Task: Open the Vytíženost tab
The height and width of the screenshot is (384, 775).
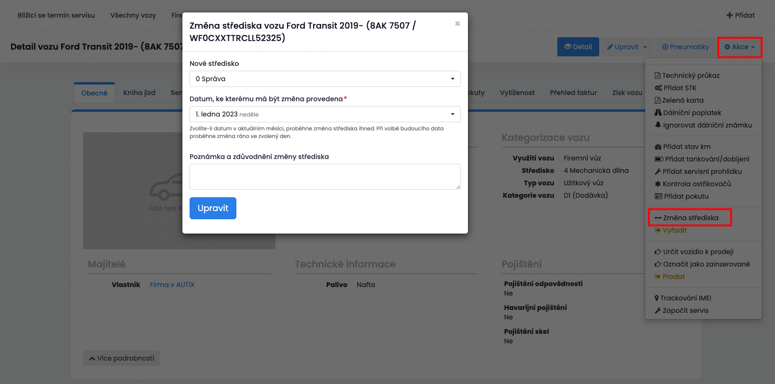Action: pyautogui.click(x=517, y=93)
